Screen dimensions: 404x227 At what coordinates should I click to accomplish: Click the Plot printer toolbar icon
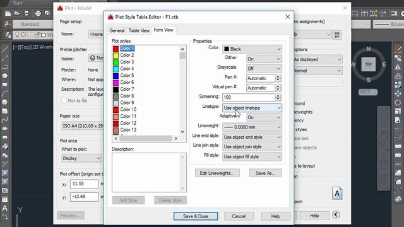click(38, 13)
